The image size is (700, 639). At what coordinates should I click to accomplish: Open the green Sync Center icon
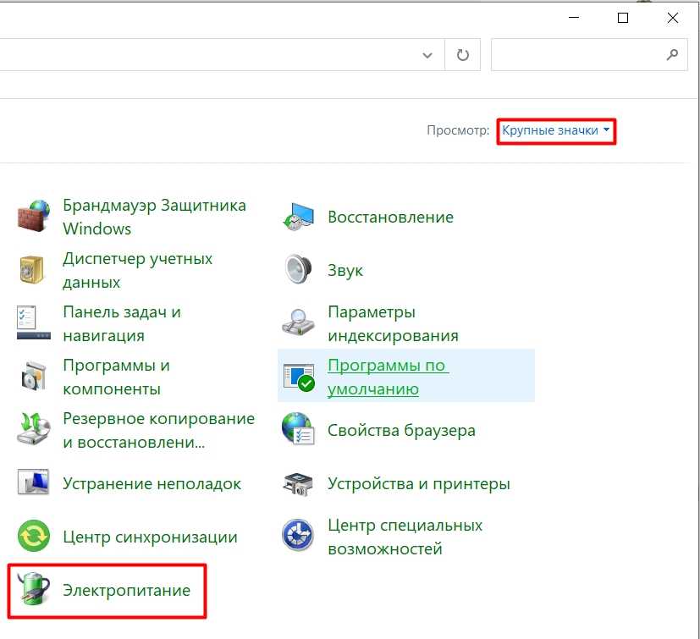click(x=34, y=536)
